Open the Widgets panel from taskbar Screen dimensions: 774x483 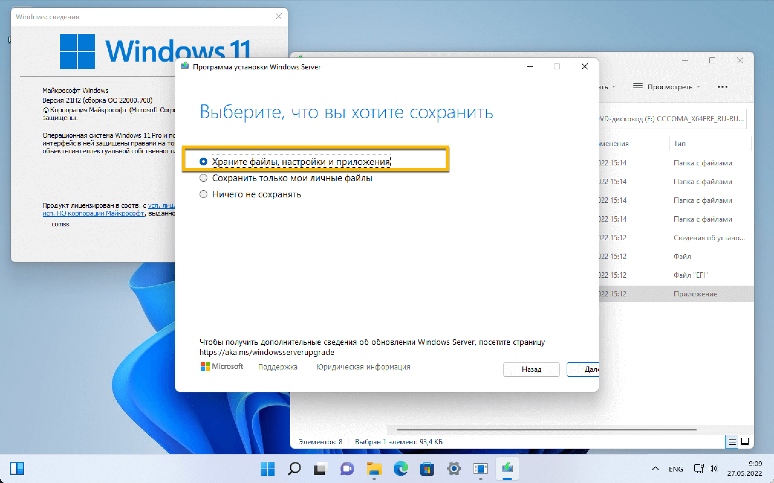point(17,469)
